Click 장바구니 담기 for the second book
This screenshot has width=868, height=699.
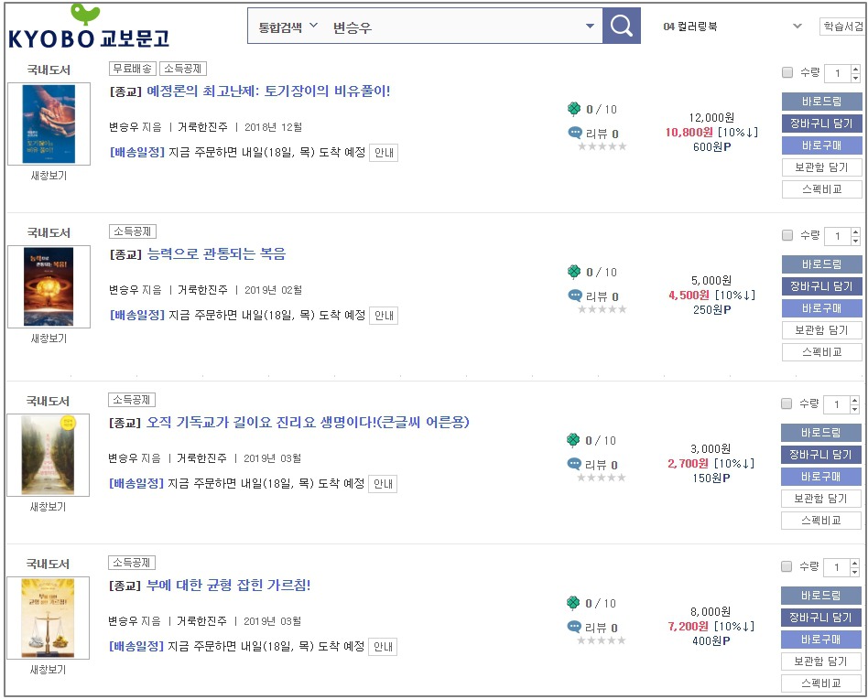821,285
